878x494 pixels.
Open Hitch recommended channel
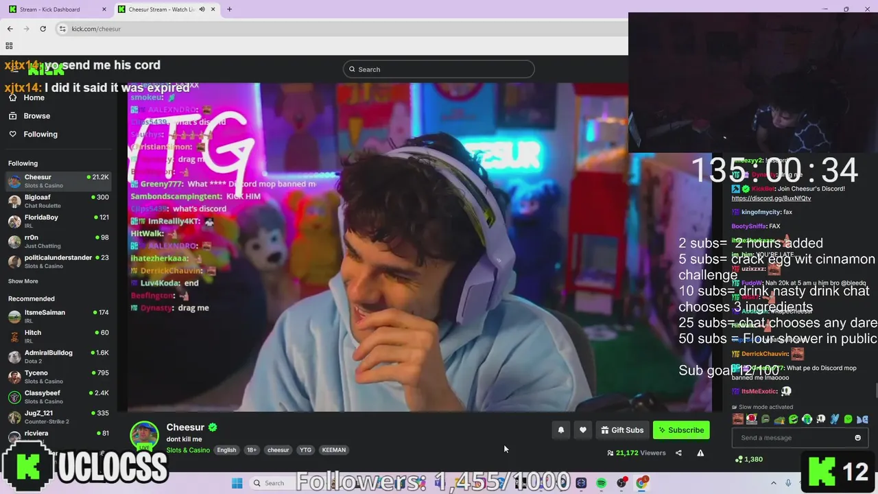(x=58, y=336)
